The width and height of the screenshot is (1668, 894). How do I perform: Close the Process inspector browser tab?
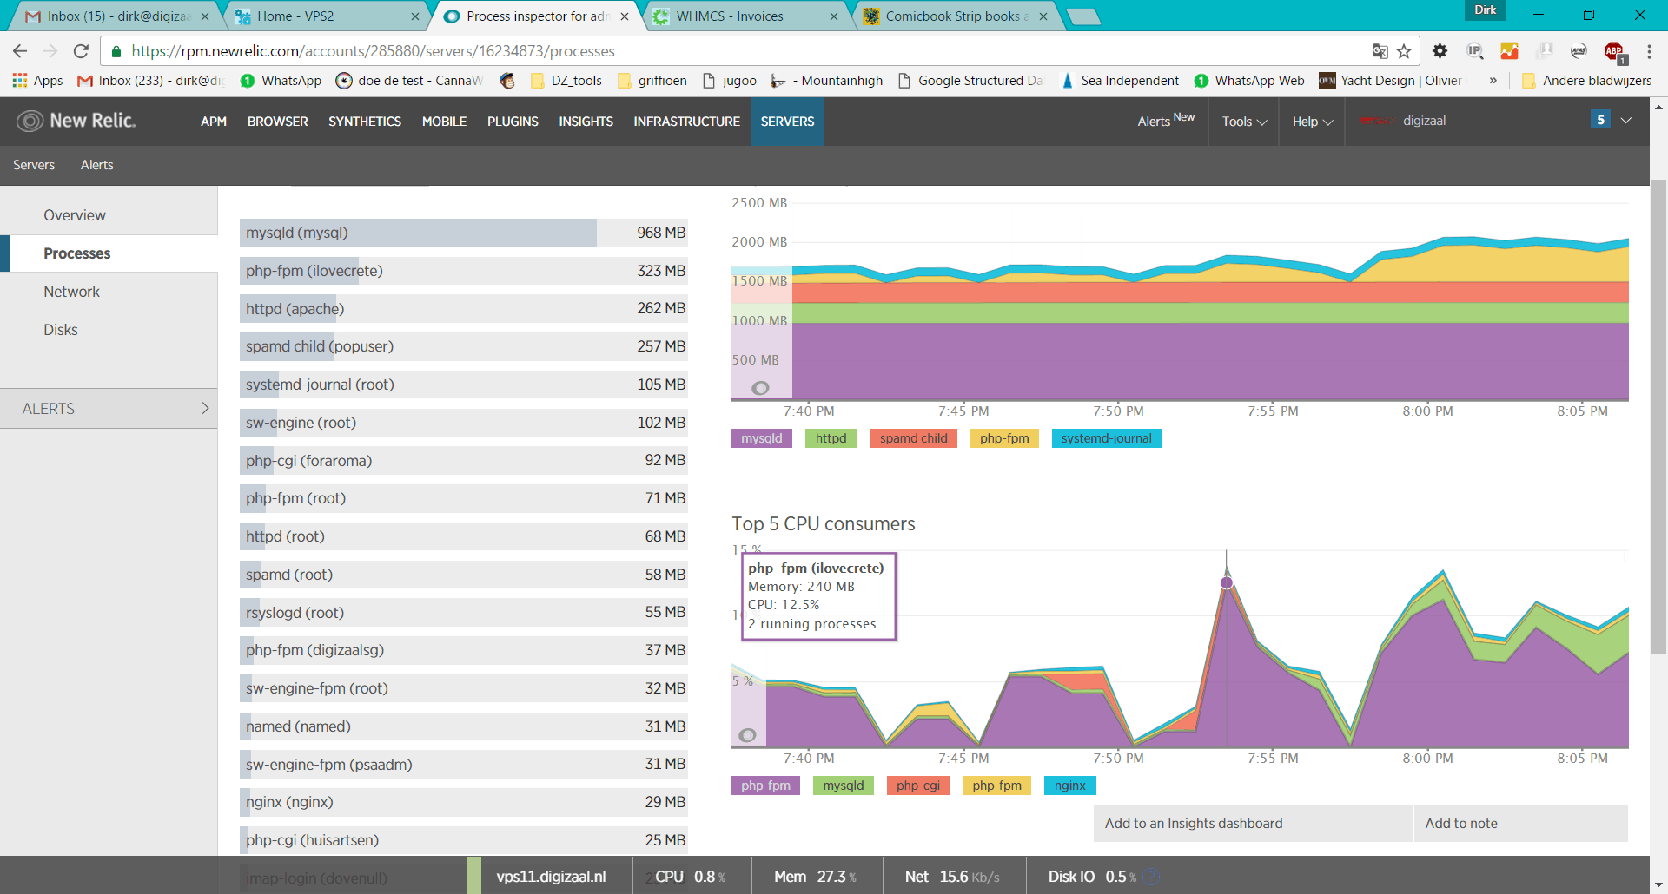tap(625, 16)
